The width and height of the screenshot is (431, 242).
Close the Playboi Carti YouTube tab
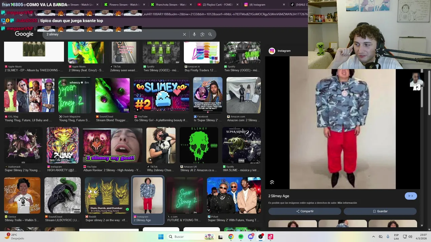tap(237, 5)
